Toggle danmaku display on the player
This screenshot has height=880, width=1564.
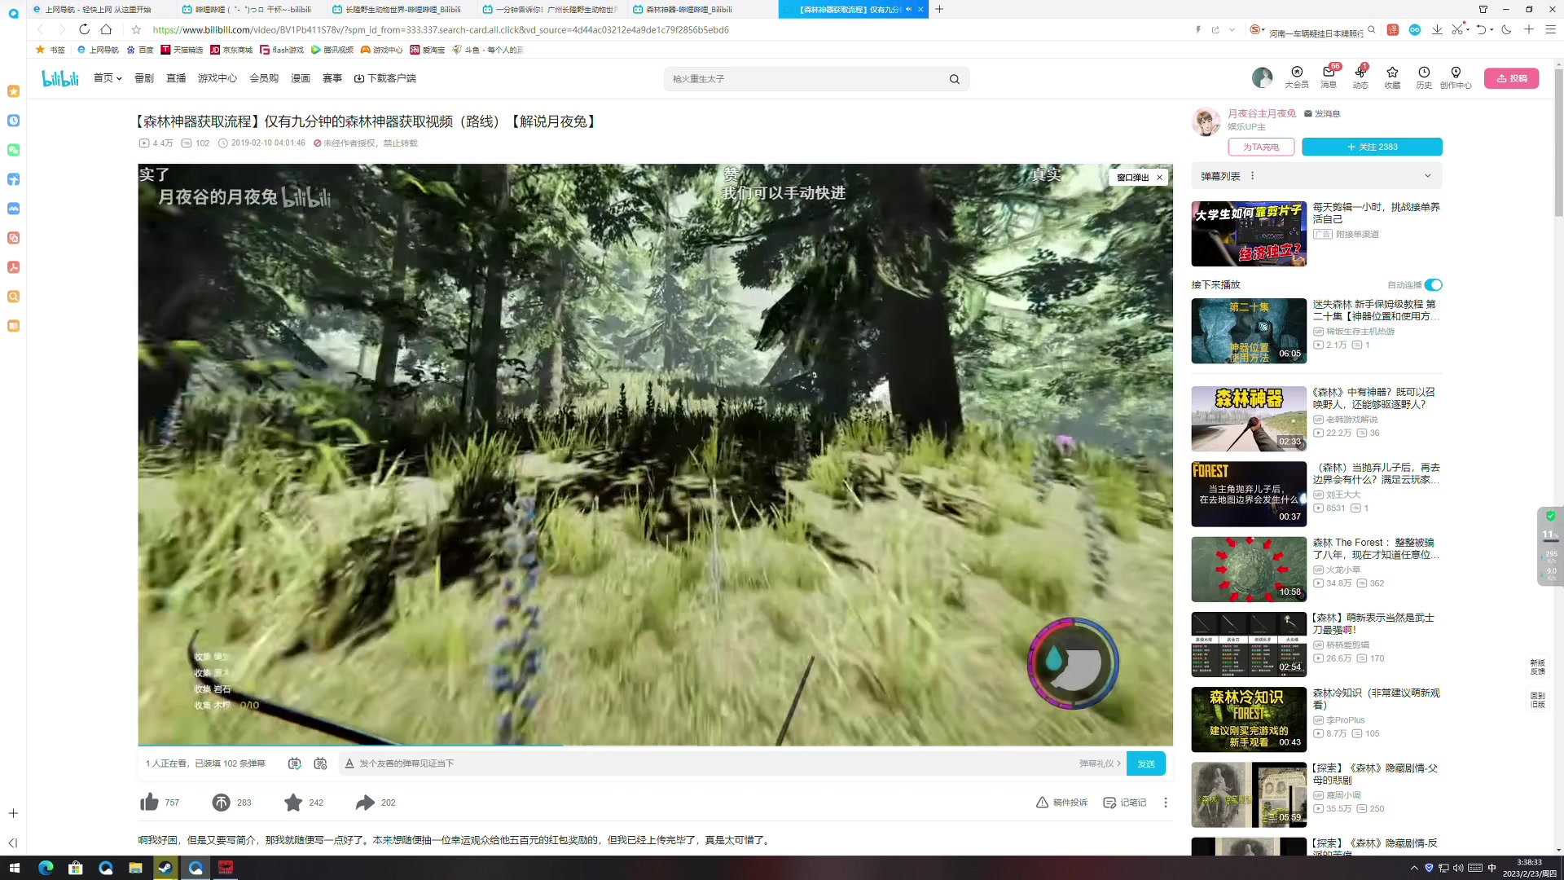point(295,763)
